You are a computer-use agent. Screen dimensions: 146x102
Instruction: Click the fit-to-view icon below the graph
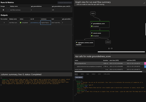[112, 48]
